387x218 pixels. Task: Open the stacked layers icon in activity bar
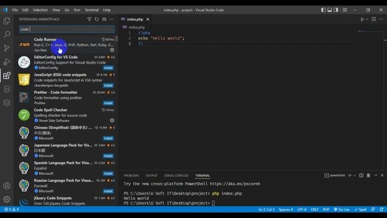pos(7,102)
